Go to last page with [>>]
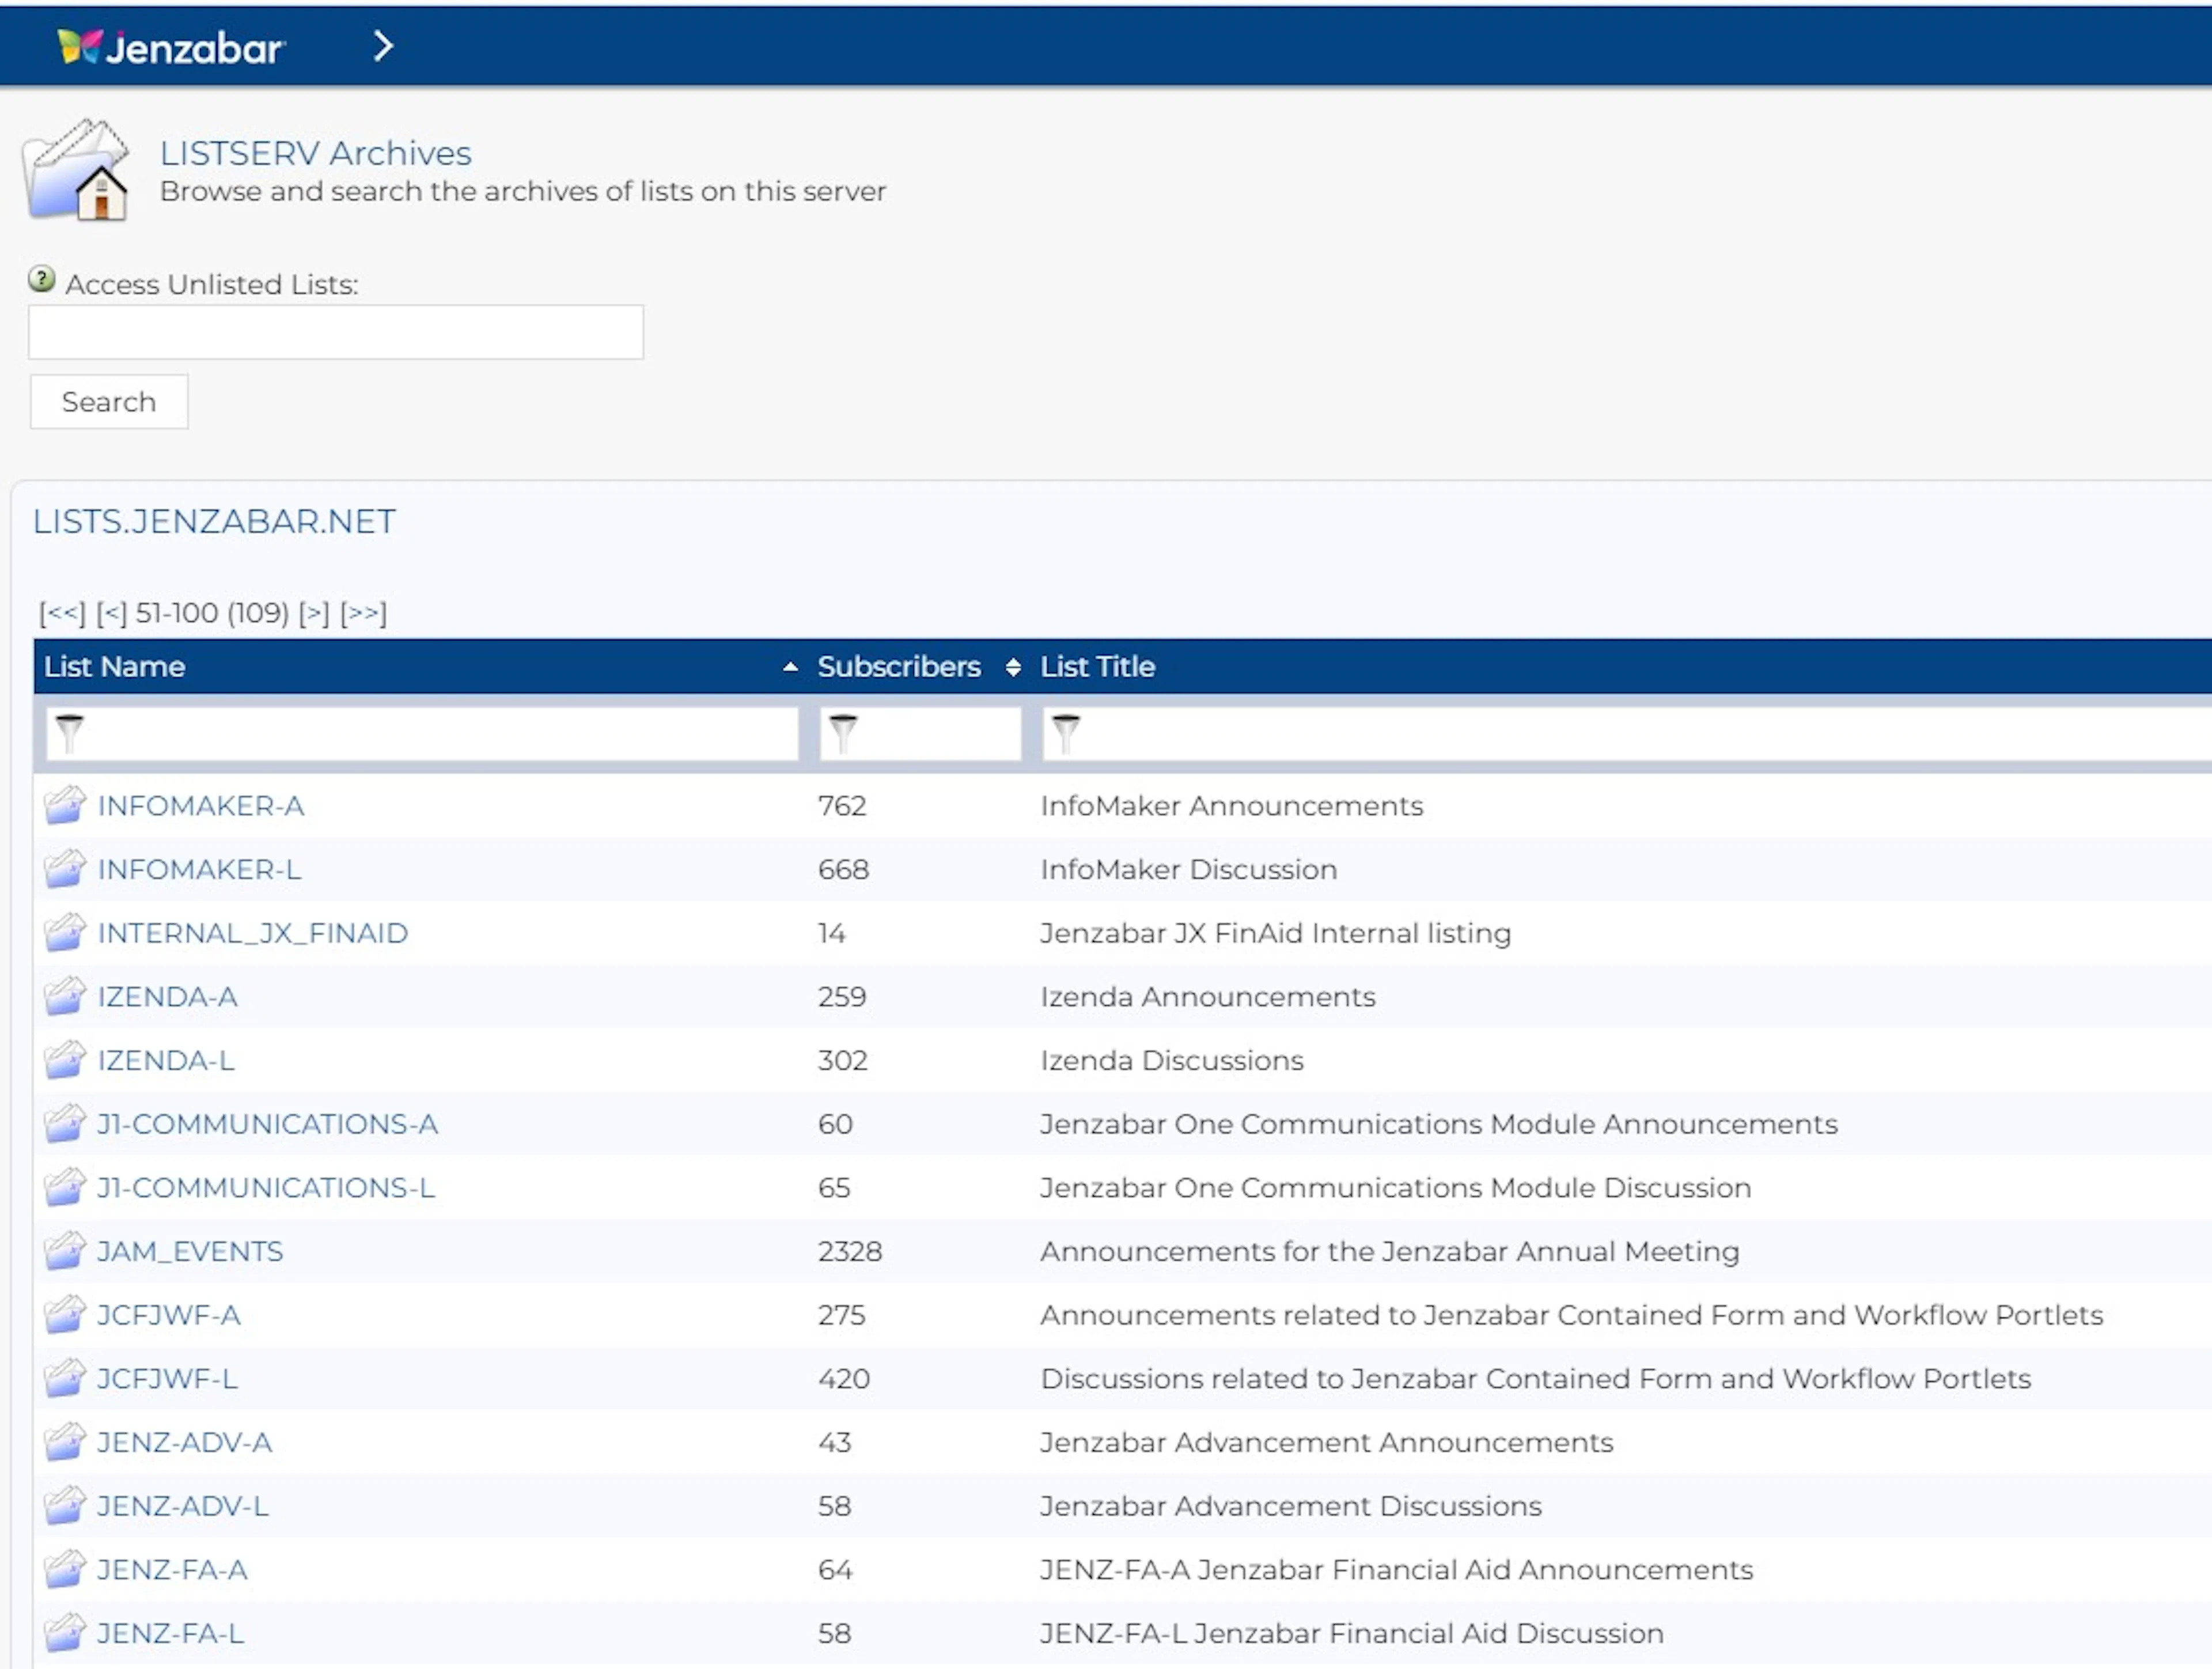Image resolution: width=2212 pixels, height=1669 pixels. (363, 613)
